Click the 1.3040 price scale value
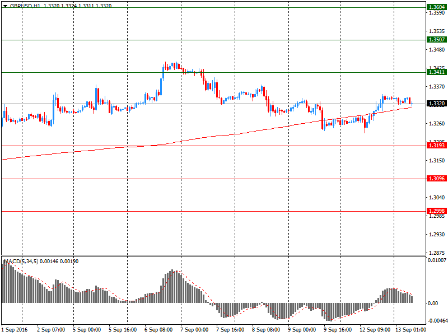Viewport: 448px width, 336px height. (x=437, y=197)
